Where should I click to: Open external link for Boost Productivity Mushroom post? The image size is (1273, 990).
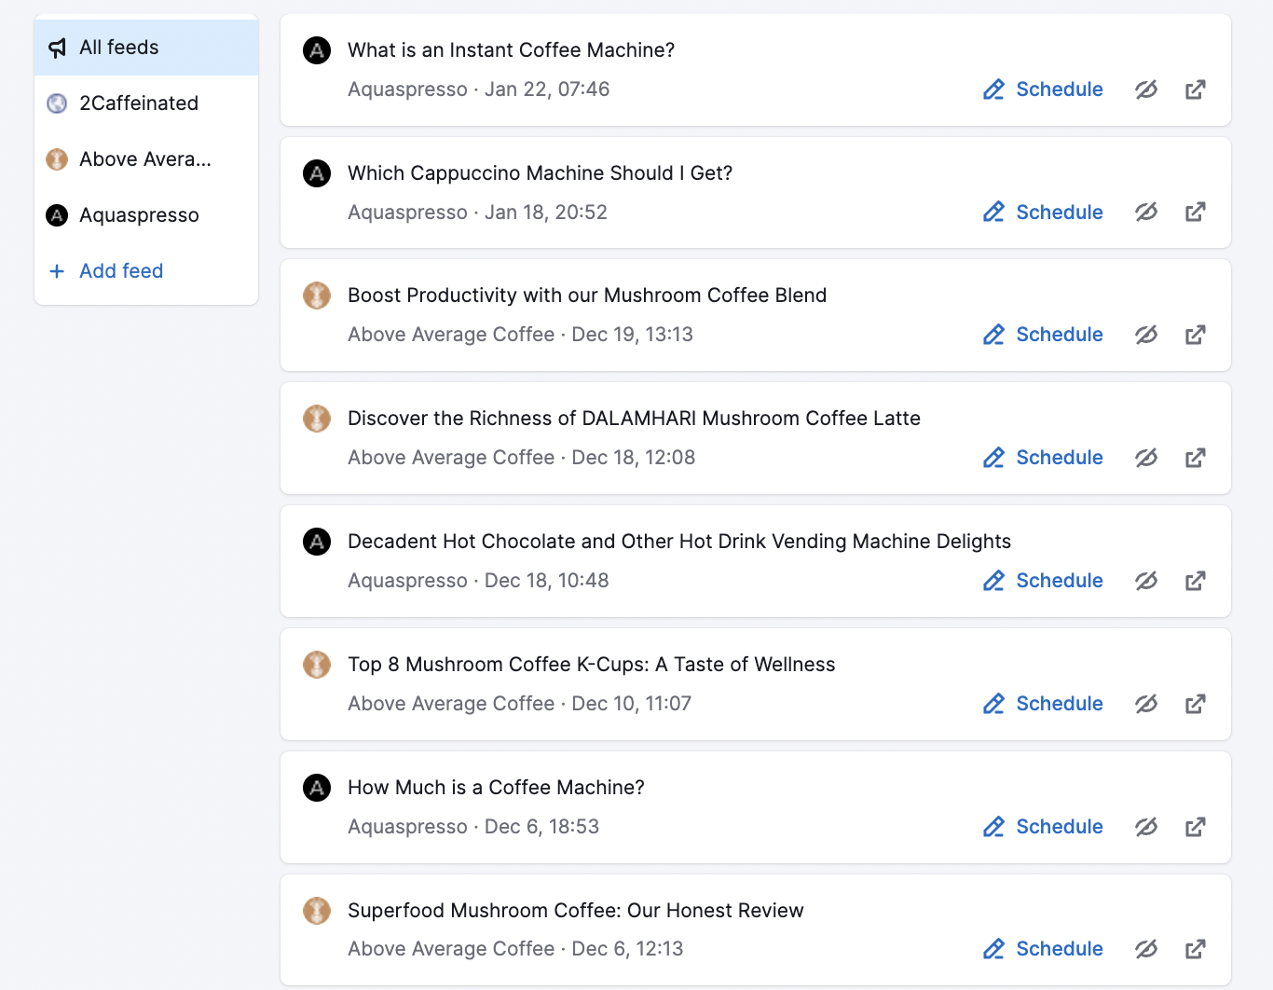[1195, 335]
